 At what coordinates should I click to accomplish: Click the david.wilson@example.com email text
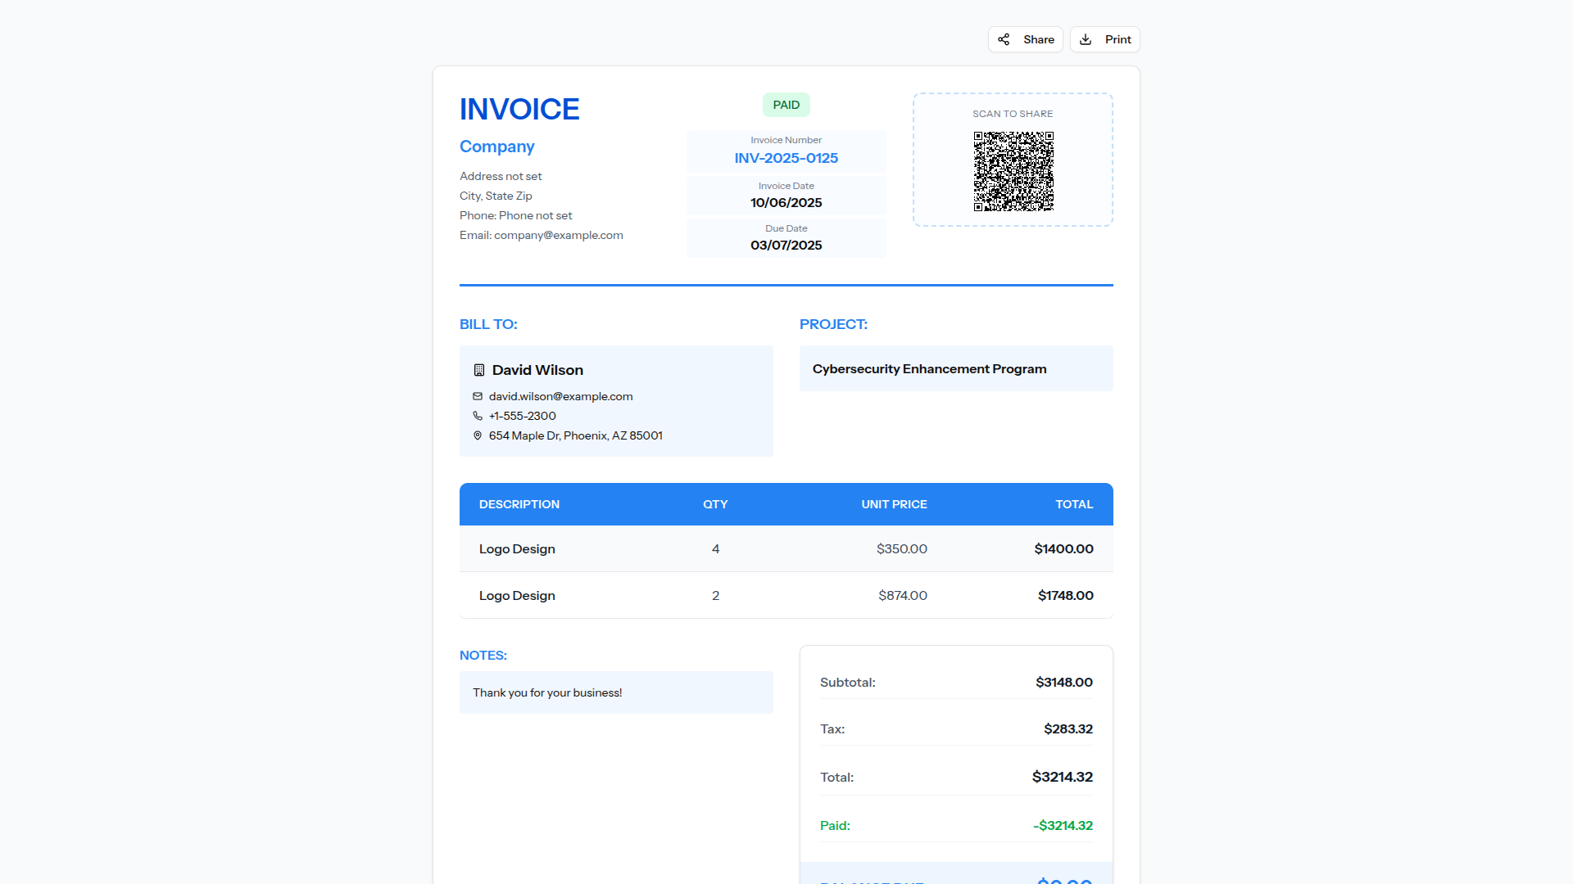tap(560, 396)
